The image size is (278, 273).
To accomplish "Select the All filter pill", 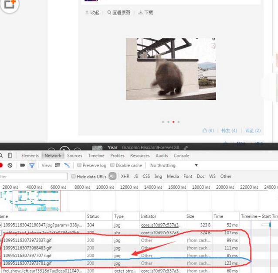I will point(112,176).
